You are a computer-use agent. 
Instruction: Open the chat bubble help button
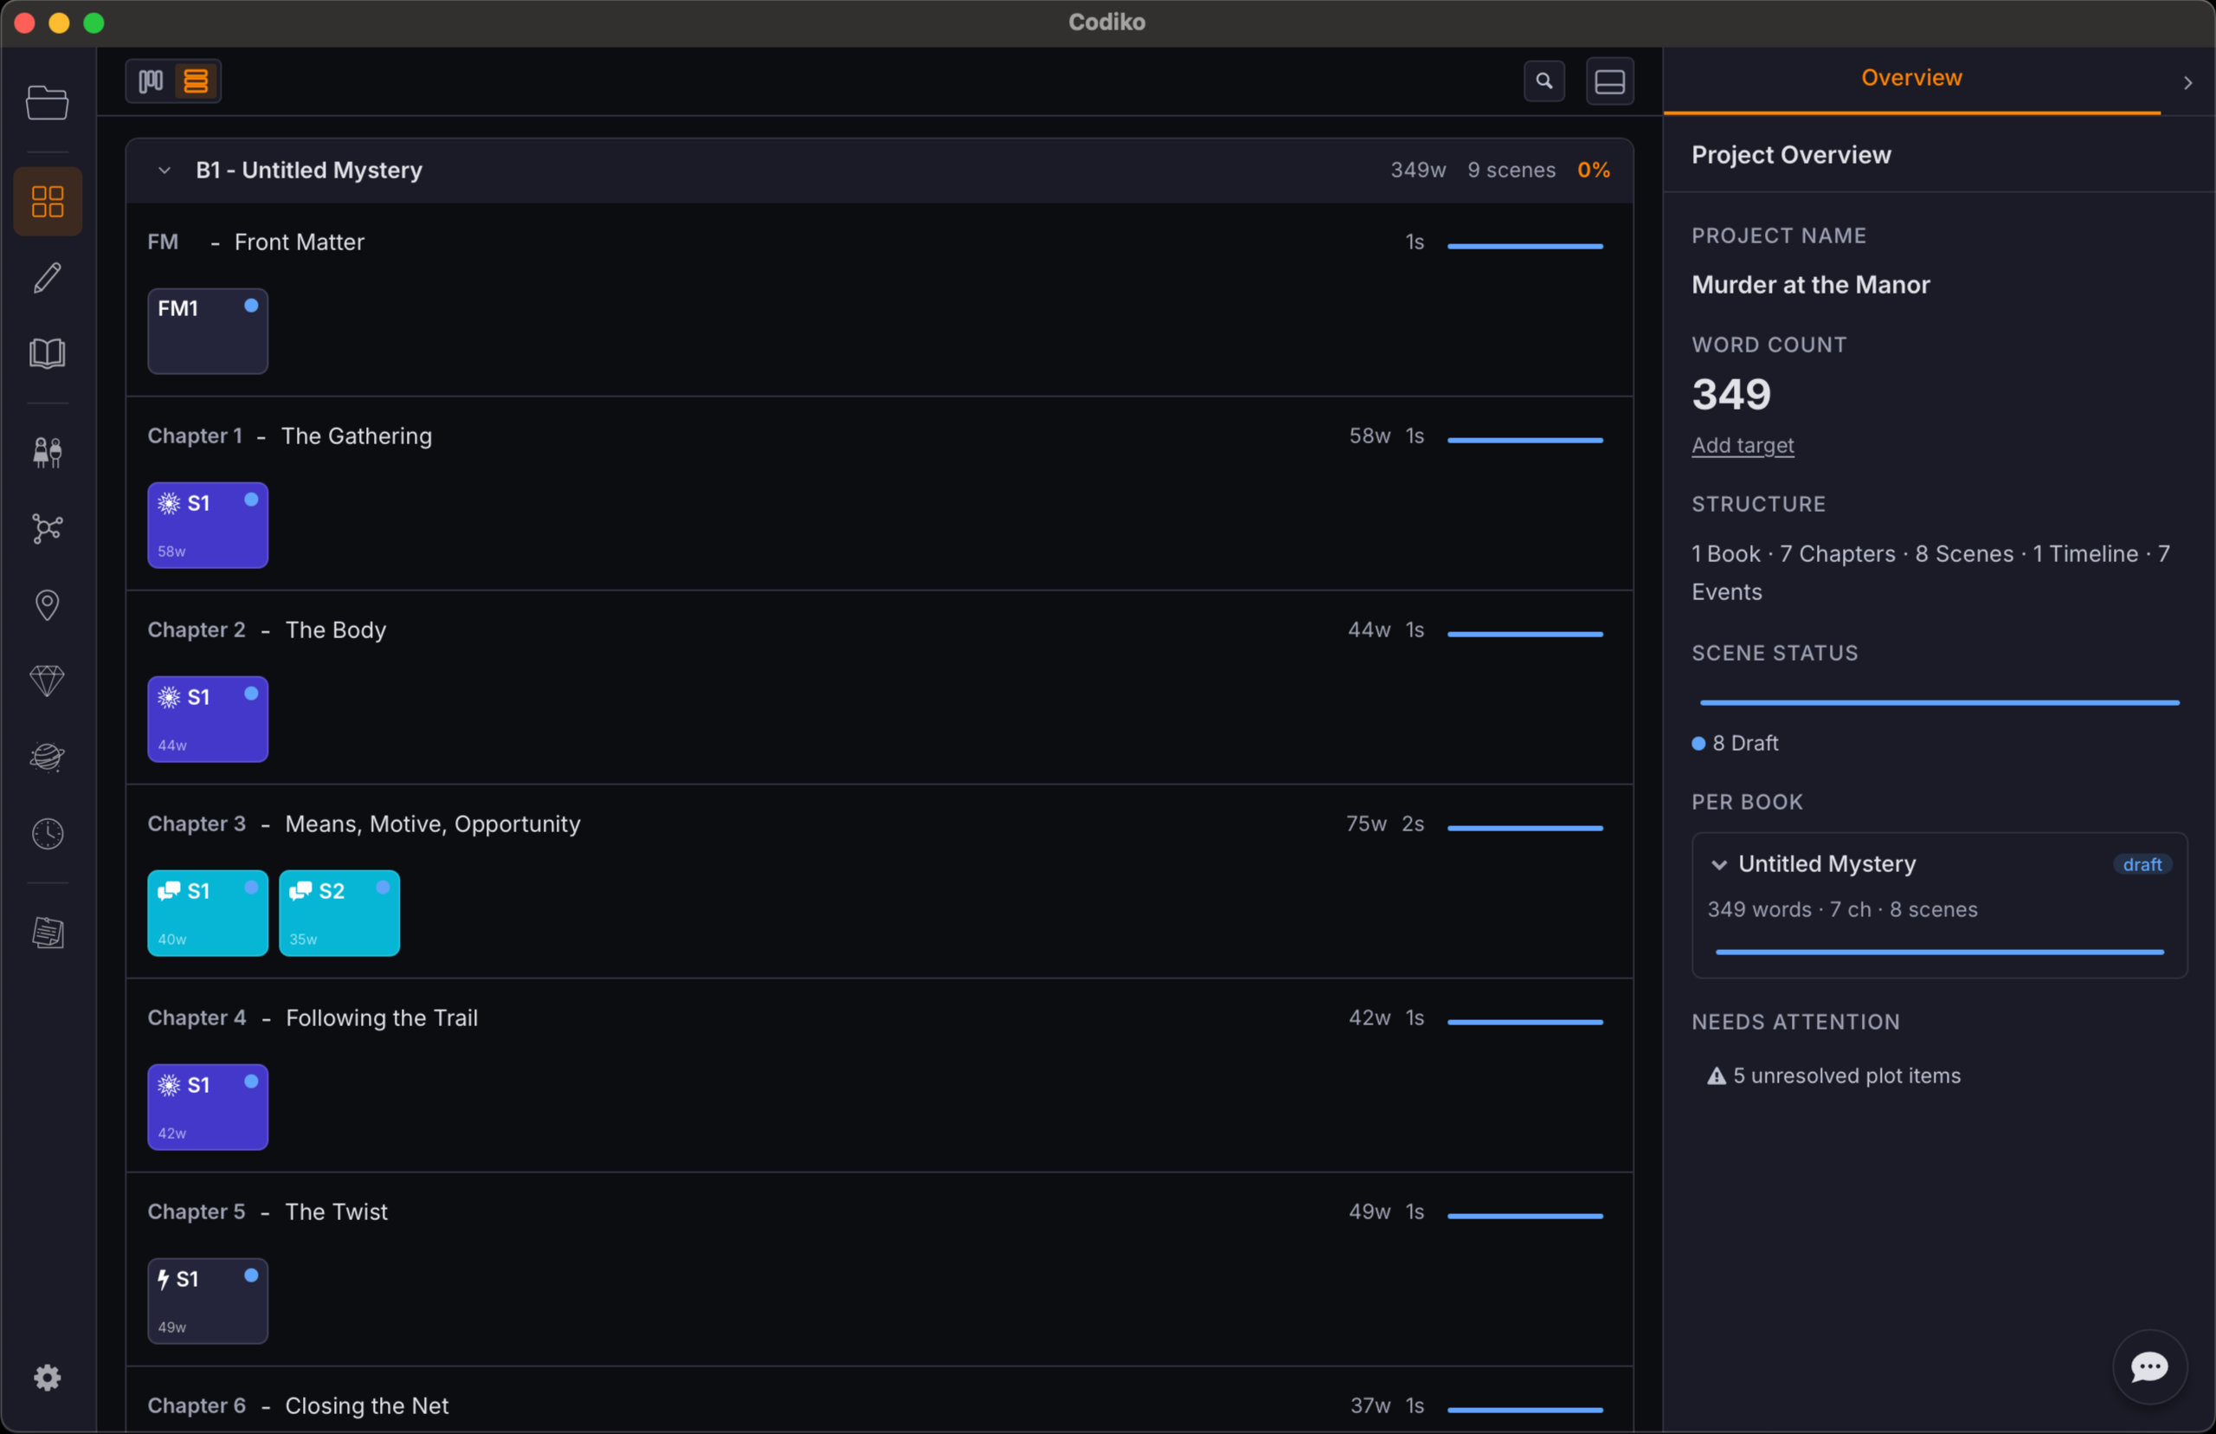tap(2150, 1367)
